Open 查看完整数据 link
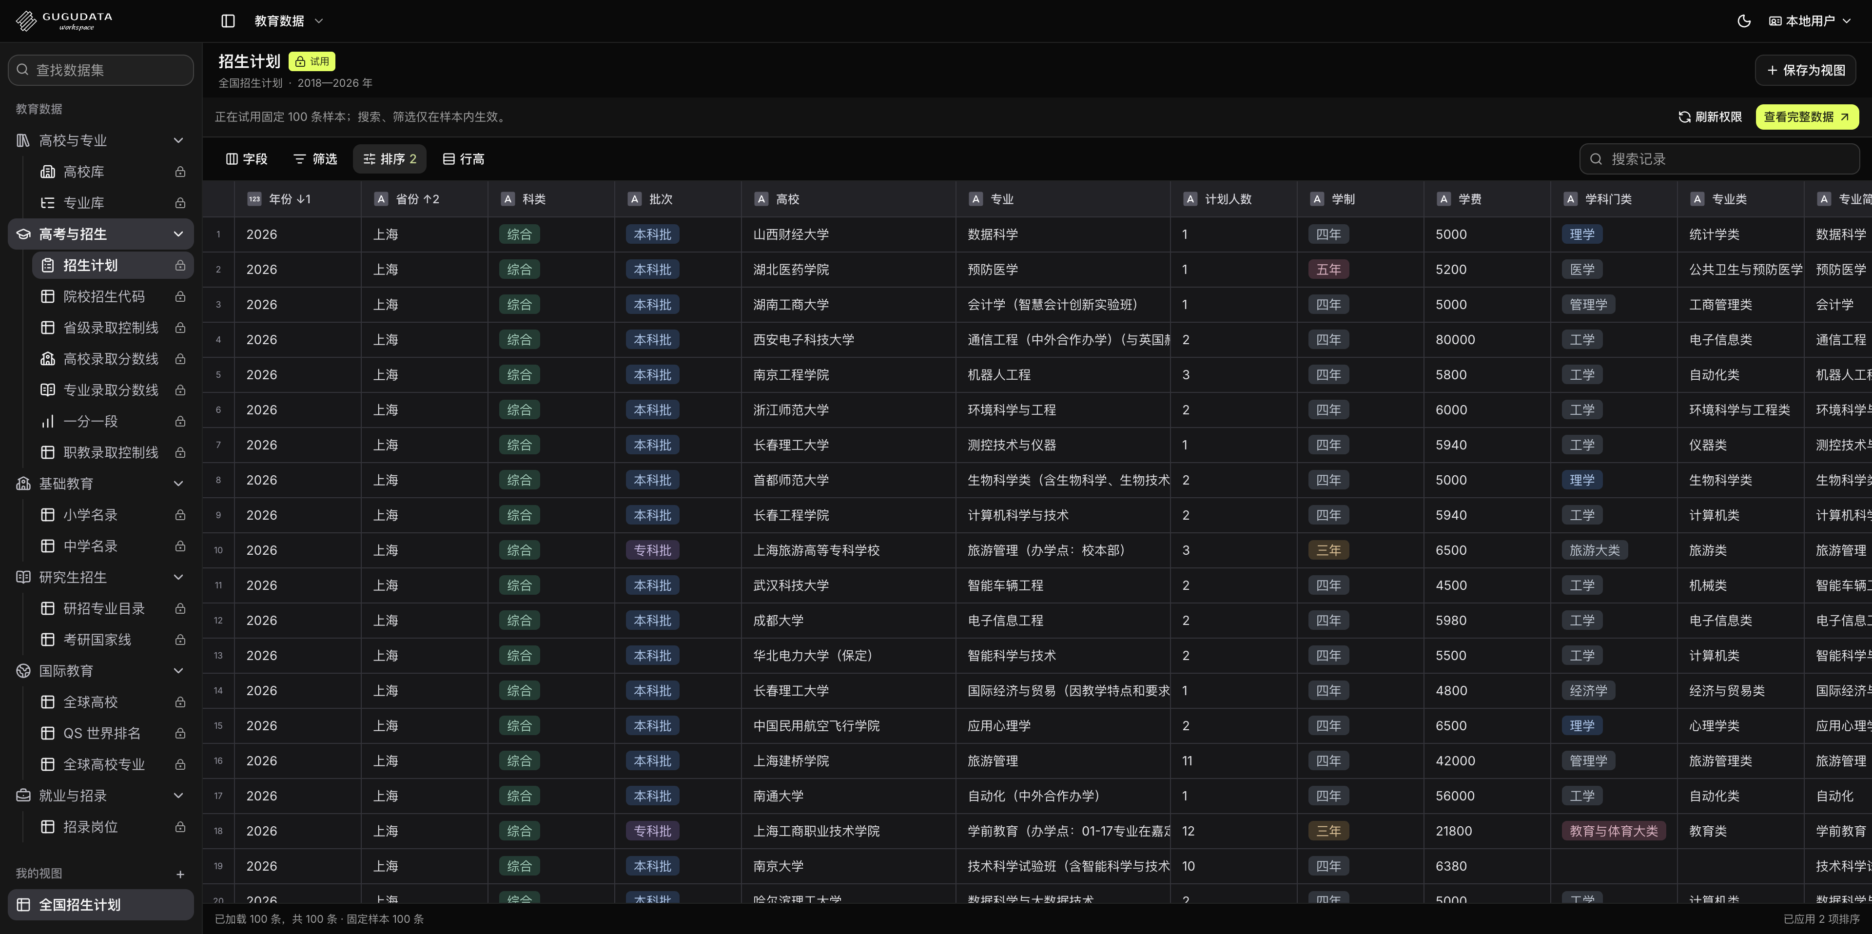The width and height of the screenshot is (1872, 934). tap(1807, 117)
